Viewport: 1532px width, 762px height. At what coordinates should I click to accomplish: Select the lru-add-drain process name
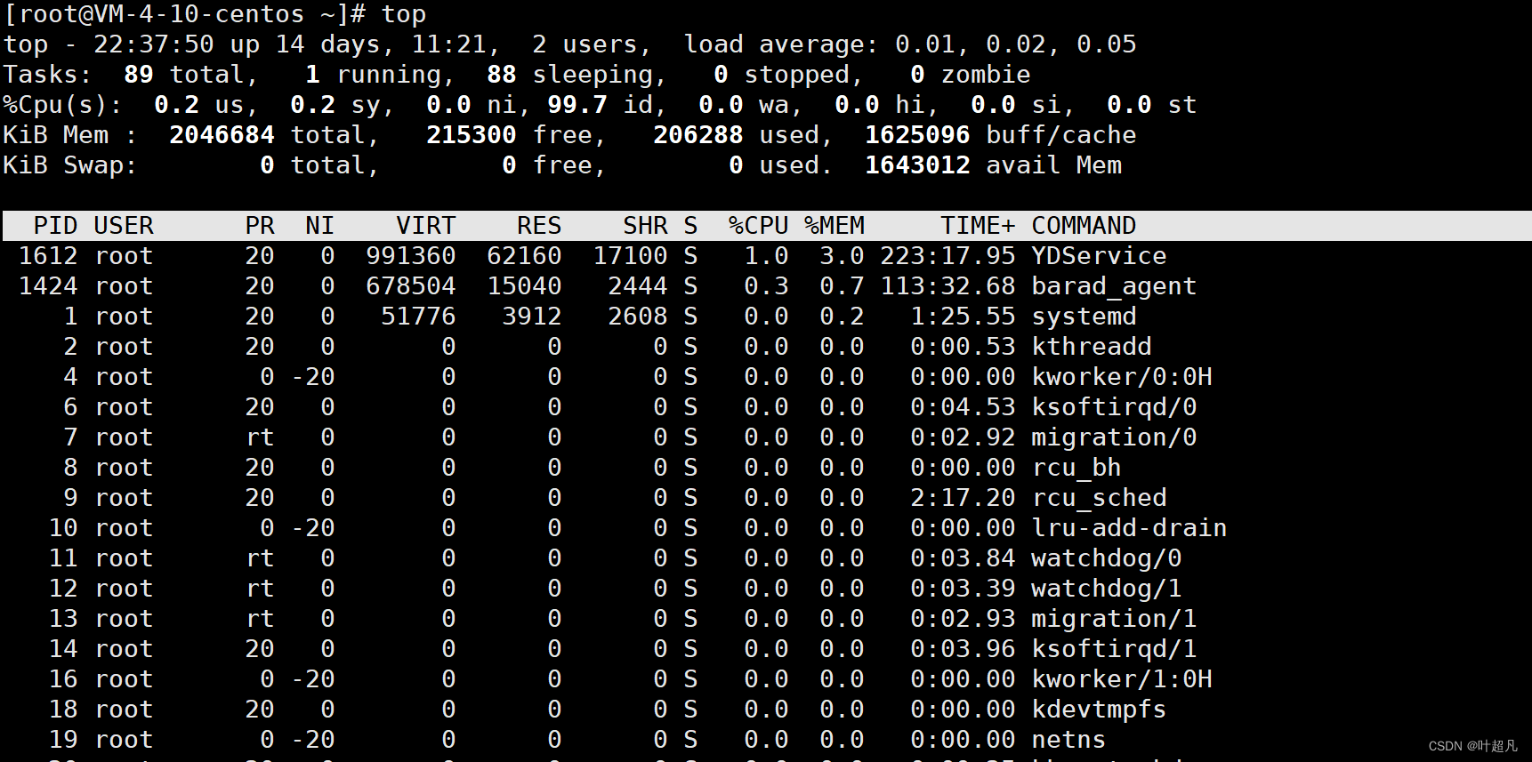[1129, 528]
